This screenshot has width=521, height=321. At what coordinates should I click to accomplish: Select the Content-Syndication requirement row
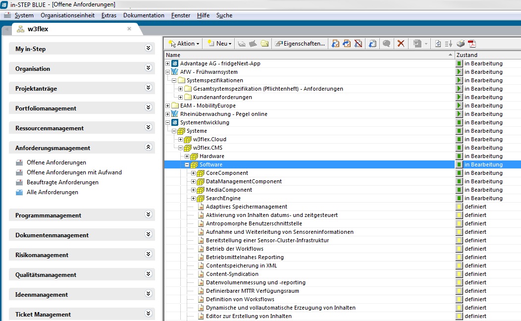coord(232,274)
